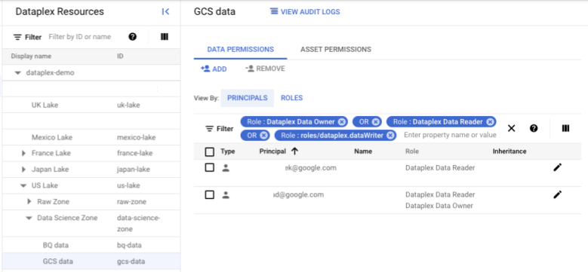Viewport: 588px width, 272px height.
Task: Click the us-lake ID cell
Action: [x=128, y=185]
